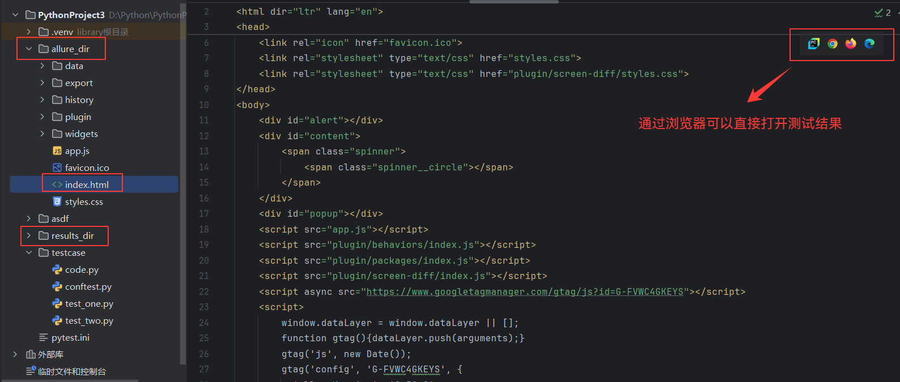The image size is (900, 382).
Task: Select the pytest.ini file name
Action: (x=70, y=337)
